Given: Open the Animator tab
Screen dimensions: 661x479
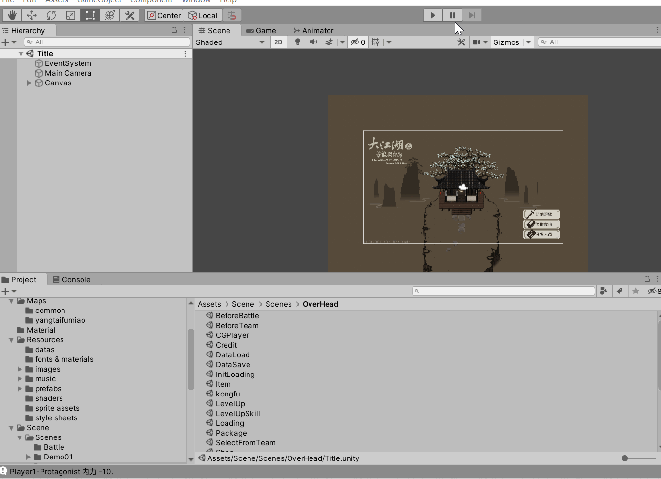Looking at the screenshot, I should pos(313,30).
